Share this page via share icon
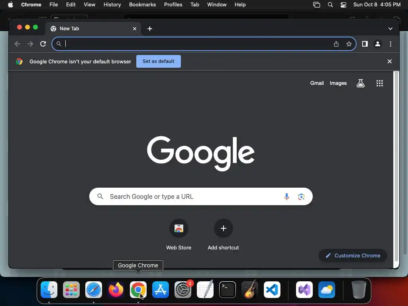Viewport: 408px width, 306px height. (x=336, y=44)
